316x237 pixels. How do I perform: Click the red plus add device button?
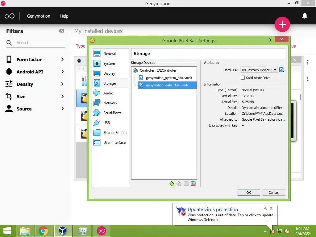(282, 24)
